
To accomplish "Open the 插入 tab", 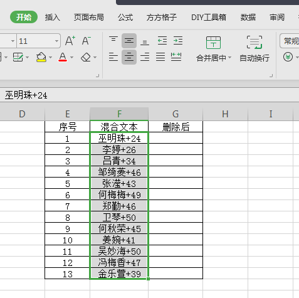I will coord(53,18).
